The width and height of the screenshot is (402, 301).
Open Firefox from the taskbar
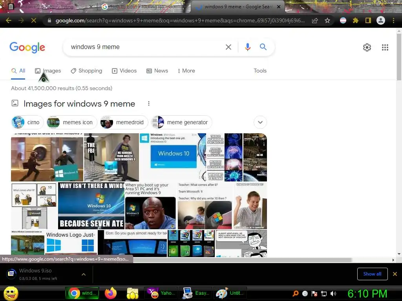110,293
